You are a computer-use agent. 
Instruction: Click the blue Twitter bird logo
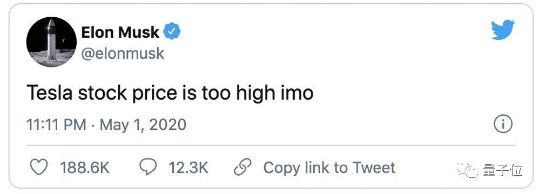coord(503,30)
